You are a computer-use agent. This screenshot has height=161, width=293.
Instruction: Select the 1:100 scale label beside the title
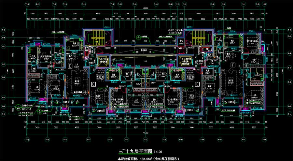coord(158,152)
